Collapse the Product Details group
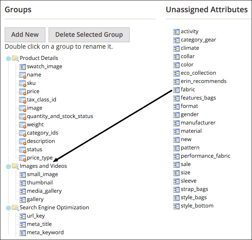The height and width of the screenshot is (240, 252). (8, 58)
